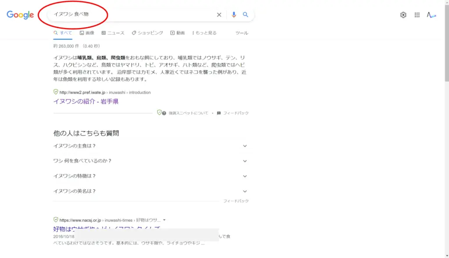Open もっと見る menu

click(x=204, y=33)
